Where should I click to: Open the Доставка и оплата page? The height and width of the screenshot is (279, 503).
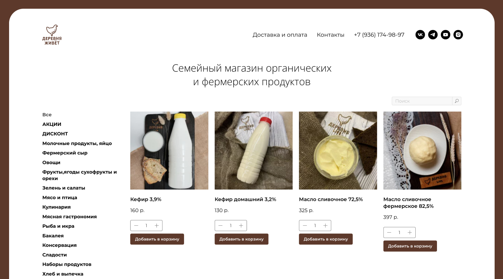pos(280,35)
